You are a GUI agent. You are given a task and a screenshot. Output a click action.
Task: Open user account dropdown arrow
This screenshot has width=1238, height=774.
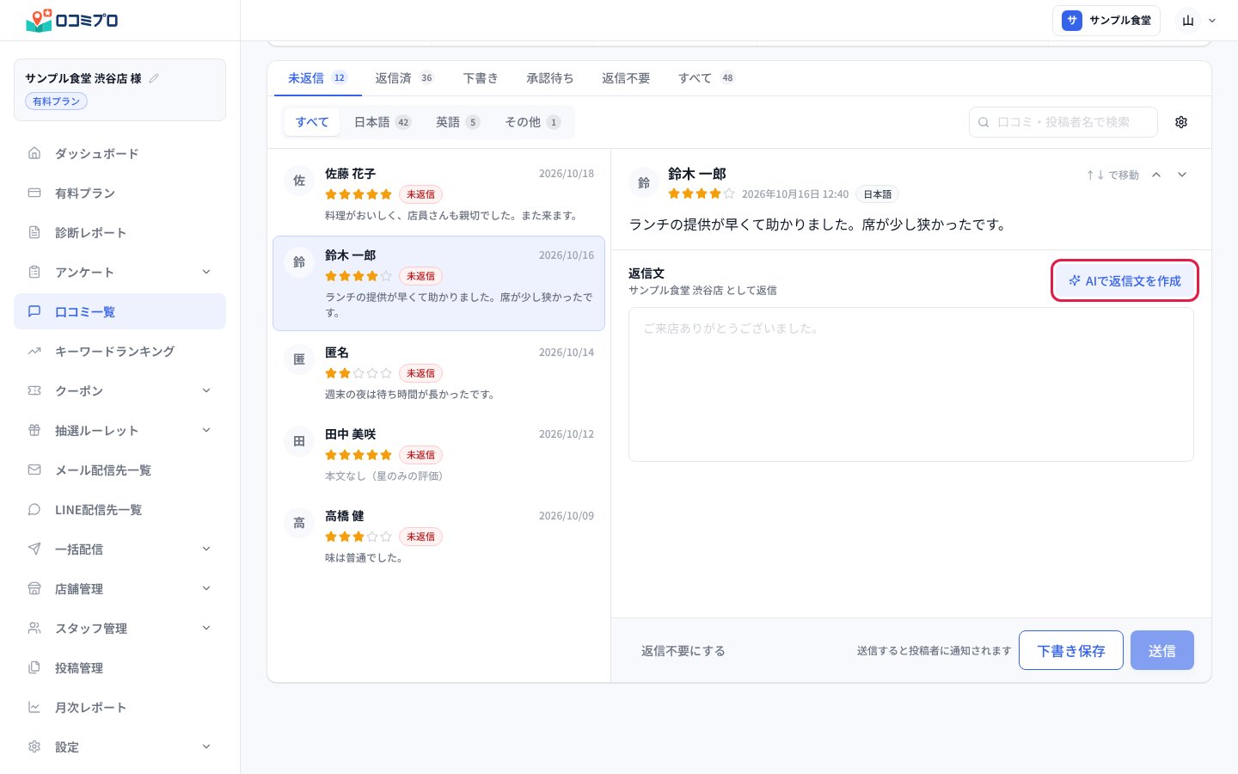[1212, 21]
